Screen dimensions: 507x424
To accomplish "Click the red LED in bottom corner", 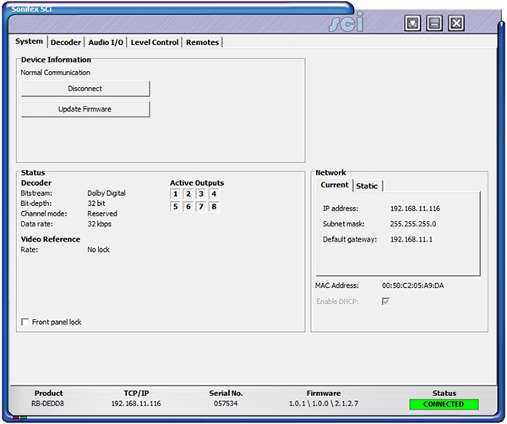I will (x=16, y=417).
